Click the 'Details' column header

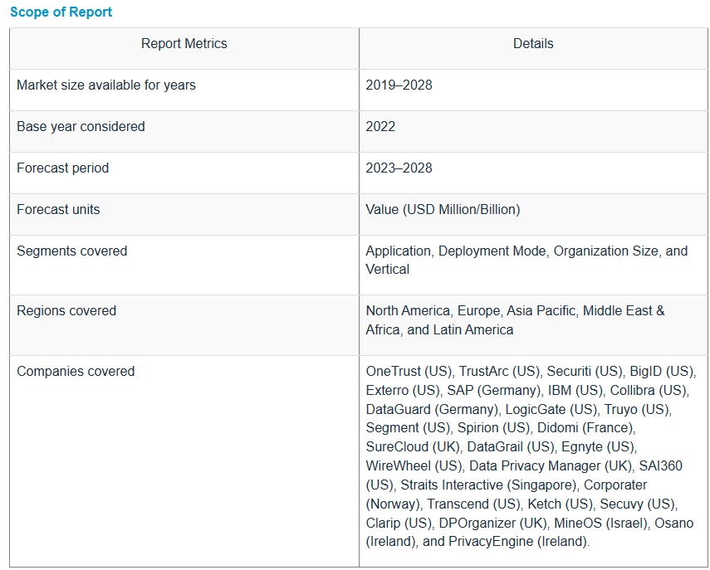[x=533, y=44]
